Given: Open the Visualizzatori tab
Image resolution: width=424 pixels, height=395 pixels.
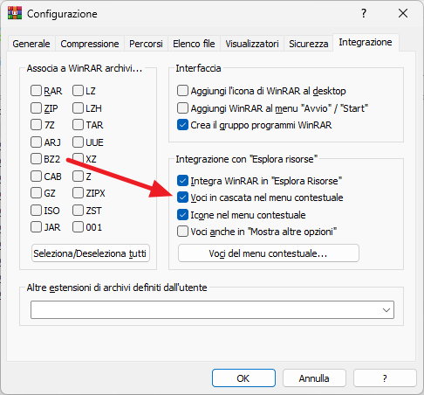Looking at the screenshot, I should click(x=252, y=44).
